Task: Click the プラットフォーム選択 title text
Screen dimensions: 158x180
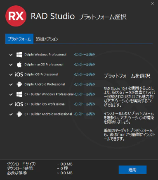Action: tap(103, 17)
